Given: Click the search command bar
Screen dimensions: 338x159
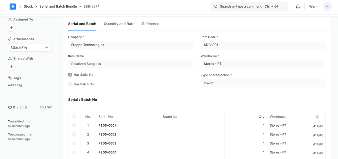Looking at the screenshot, I should pyautogui.click(x=249, y=6).
